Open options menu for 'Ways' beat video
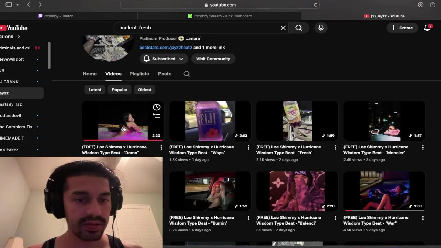Image resolution: width=441 pixels, height=248 pixels. pos(248,147)
